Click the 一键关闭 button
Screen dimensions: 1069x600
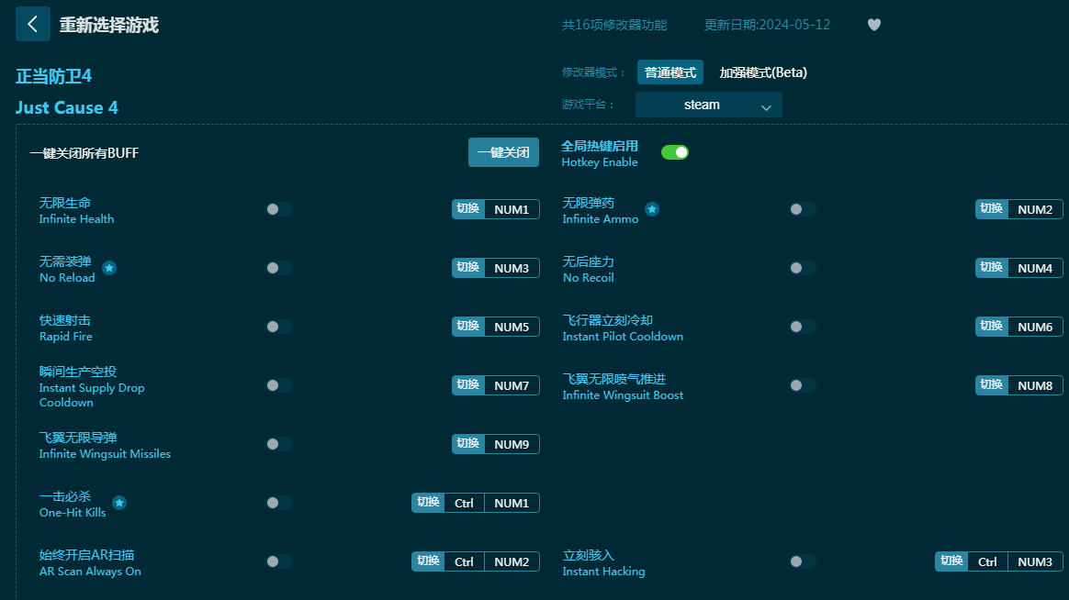503,152
